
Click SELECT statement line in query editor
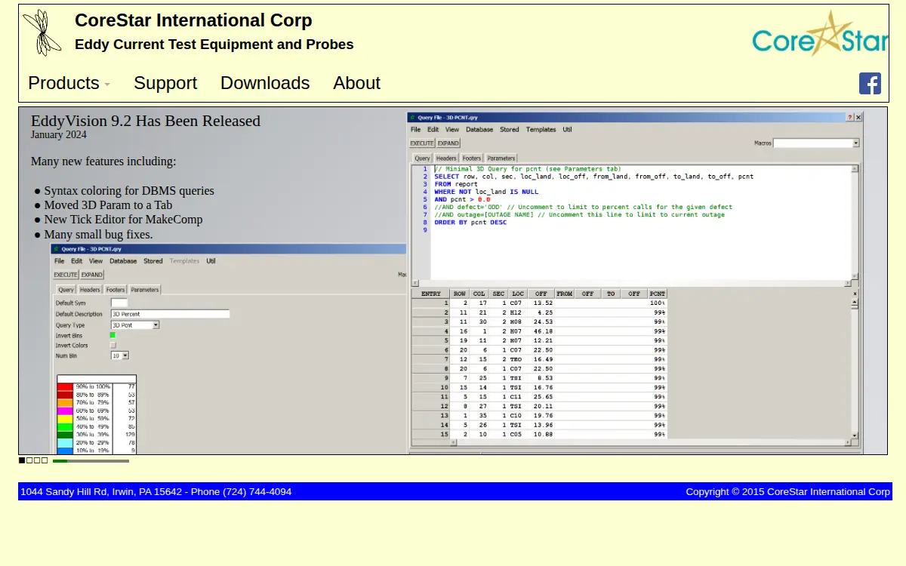(x=593, y=177)
